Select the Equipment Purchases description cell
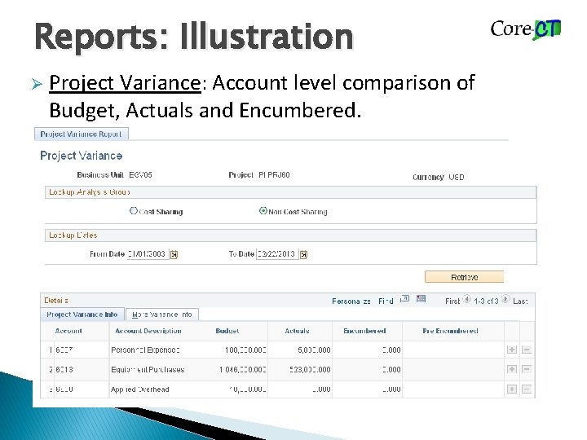The image size is (587, 440). click(x=148, y=370)
